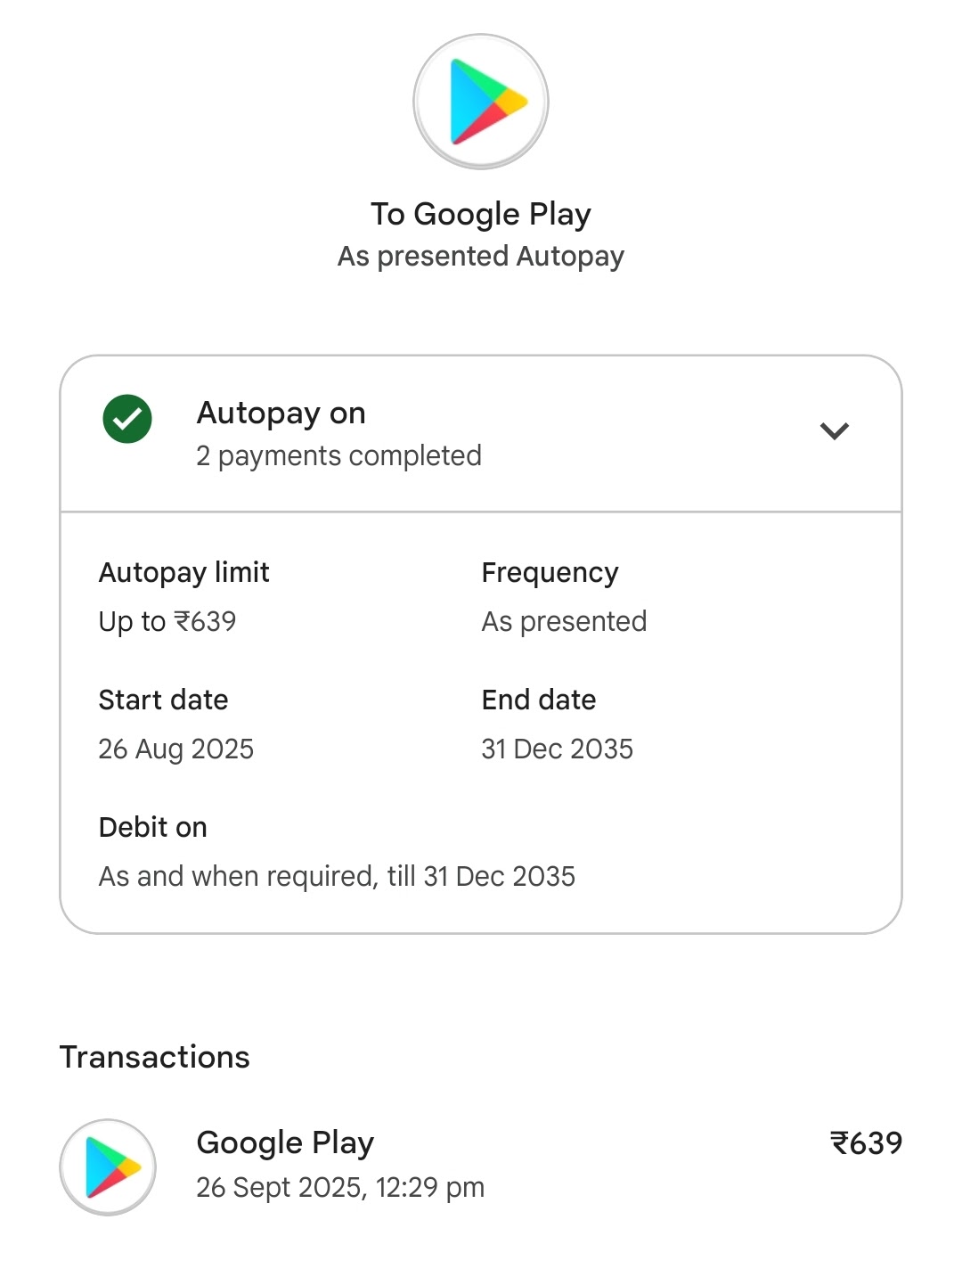Click the 'Autopay limit' label
Viewport: 962px width, 1269px height.
click(183, 572)
